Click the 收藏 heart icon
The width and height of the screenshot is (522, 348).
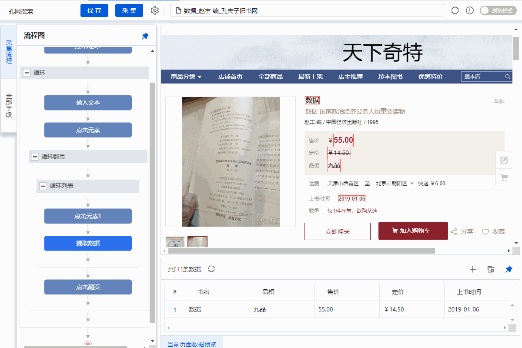tap(485, 232)
